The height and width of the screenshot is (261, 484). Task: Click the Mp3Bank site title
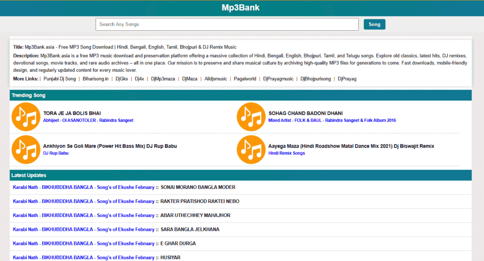pos(241,8)
